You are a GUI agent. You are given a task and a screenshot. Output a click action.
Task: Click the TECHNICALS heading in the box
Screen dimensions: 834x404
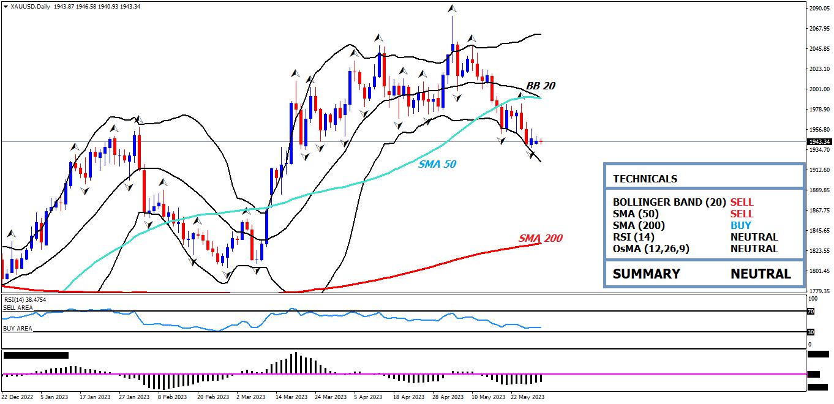point(645,179)
